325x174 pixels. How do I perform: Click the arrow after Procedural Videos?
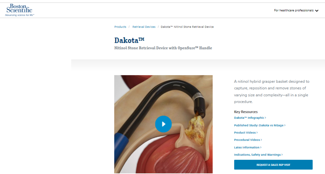pyautogui.click(x=261, y=140)
